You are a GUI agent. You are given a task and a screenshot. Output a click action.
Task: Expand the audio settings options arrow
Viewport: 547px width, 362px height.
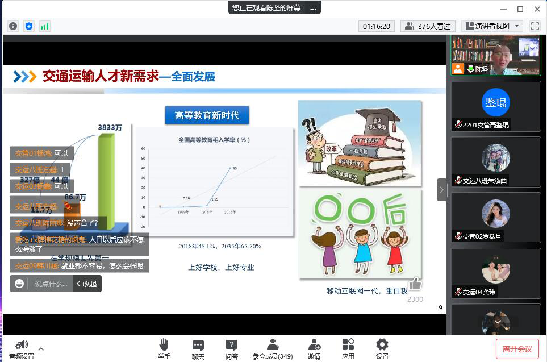(41, 349)
